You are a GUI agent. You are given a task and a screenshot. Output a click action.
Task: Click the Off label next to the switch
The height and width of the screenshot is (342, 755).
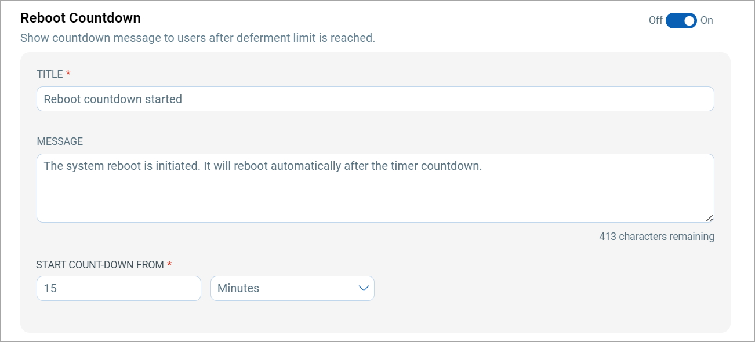pyautogui.click(x=656, y=20)
